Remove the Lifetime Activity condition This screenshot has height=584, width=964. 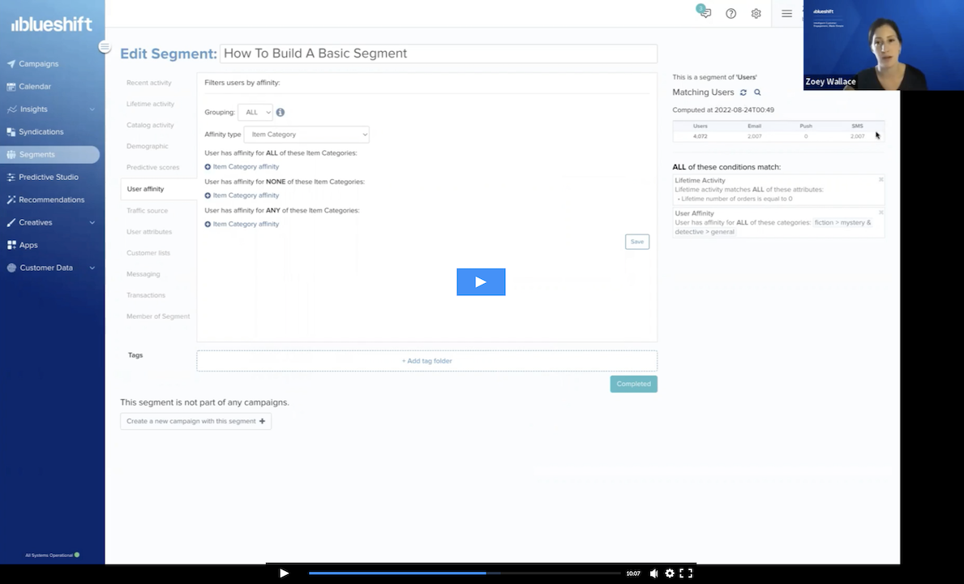[x=881, y=179]
